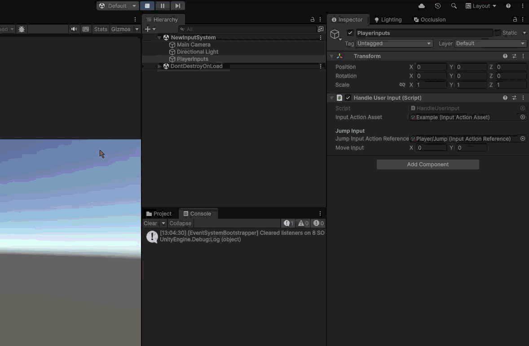
Task: Open search-in-window icon in Hierarchy
Action: tap(321, 29)
